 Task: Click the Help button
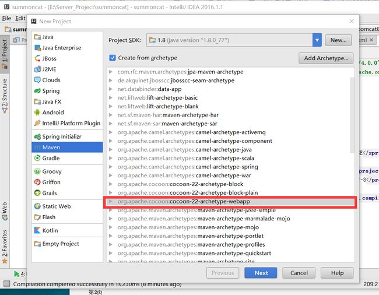(x=337, y=273)
